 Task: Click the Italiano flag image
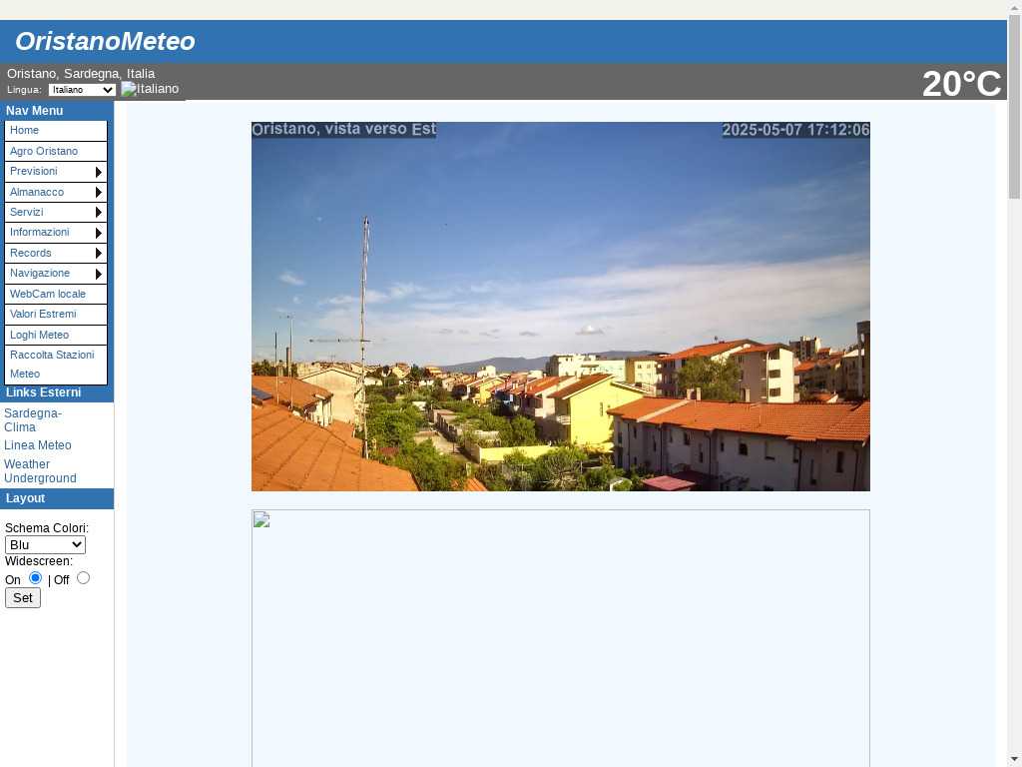click(150, 89)
